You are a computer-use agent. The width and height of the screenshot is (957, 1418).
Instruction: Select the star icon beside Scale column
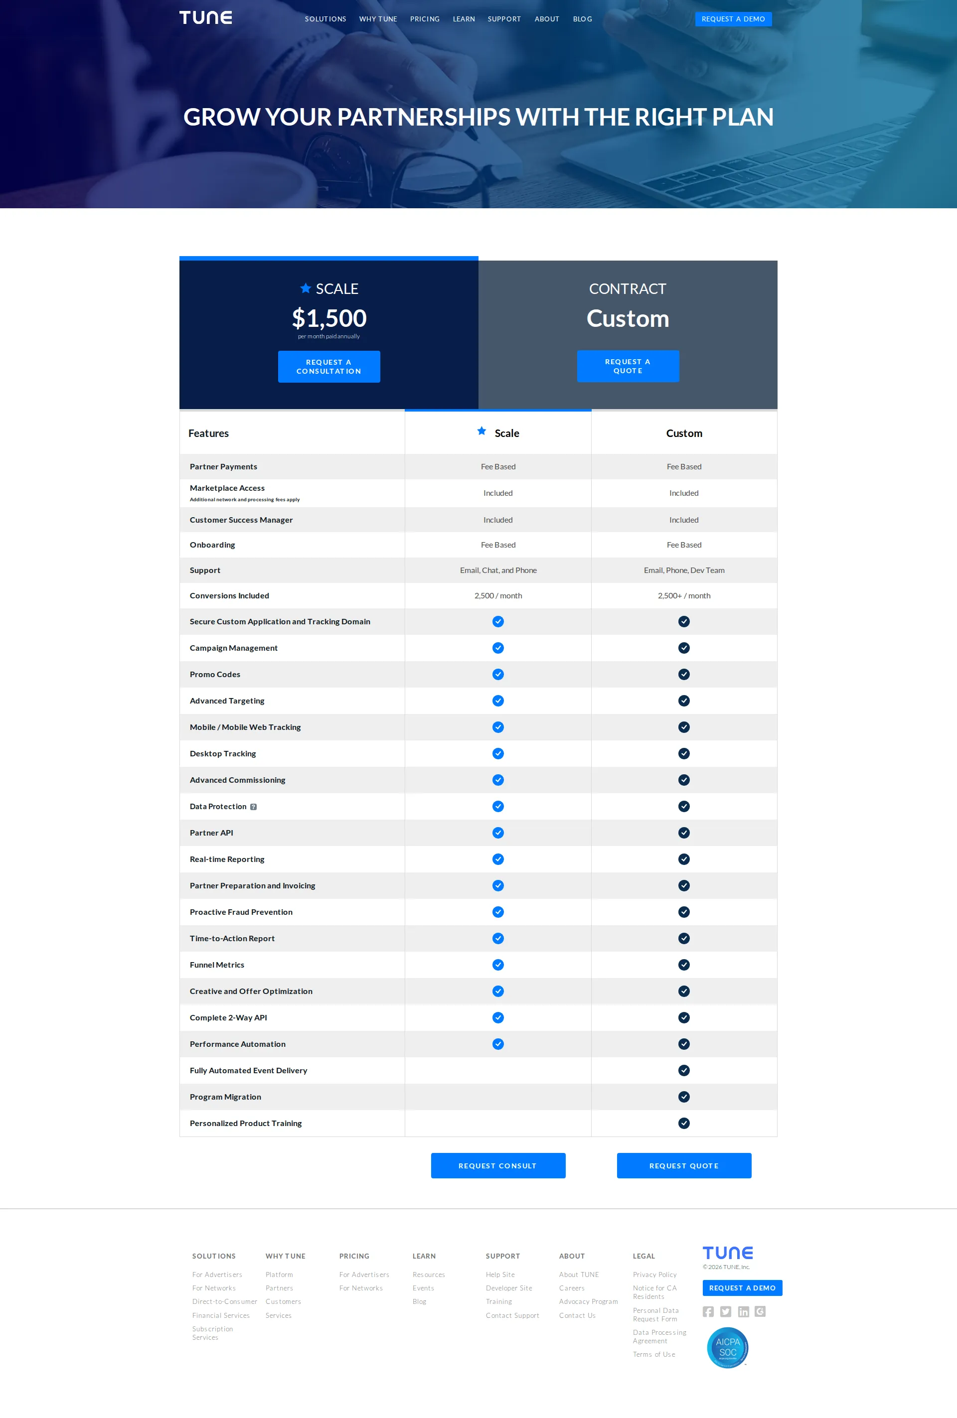pyautogui.click(x=481, y=431)
